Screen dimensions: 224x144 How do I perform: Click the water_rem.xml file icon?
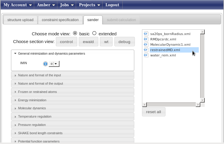pyautogui.click(x=146, y=55)
